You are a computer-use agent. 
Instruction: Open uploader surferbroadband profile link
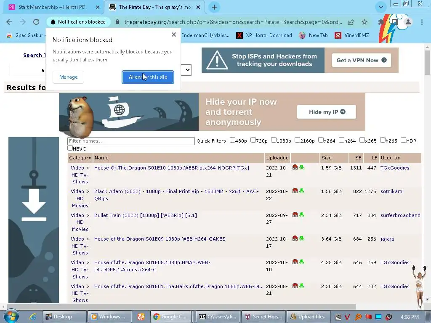(400, 215)
